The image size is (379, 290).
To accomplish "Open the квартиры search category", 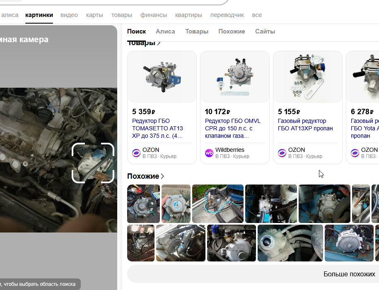I will [x=188, y=15].
